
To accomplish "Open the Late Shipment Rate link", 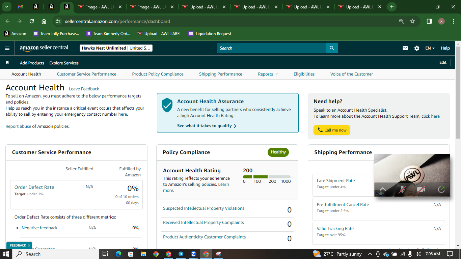I will [x=336, y=181].
